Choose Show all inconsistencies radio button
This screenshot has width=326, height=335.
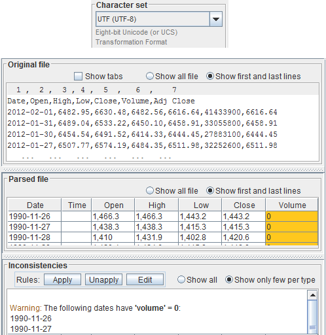tap(197, 280)
